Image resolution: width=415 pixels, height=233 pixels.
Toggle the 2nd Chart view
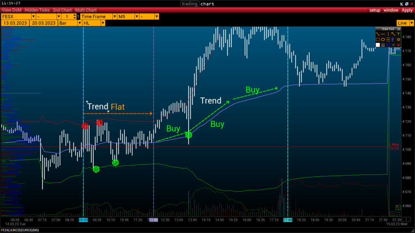click(62, 10)
